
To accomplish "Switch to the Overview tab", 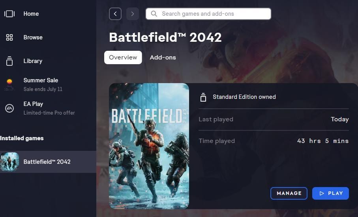I will 123,57.
